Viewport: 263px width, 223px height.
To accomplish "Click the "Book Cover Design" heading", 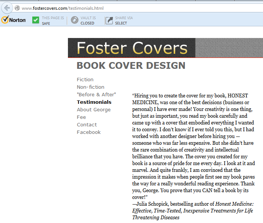I will click(x=131, y=65).
